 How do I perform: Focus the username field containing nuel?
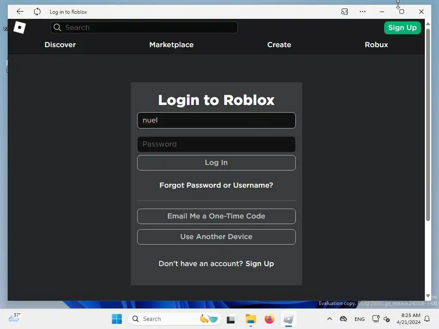click(x=216, y=120)
